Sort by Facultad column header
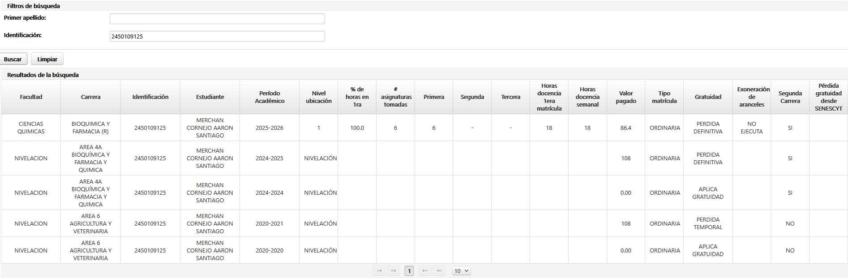The image size is (848, 278). [31, 97]
